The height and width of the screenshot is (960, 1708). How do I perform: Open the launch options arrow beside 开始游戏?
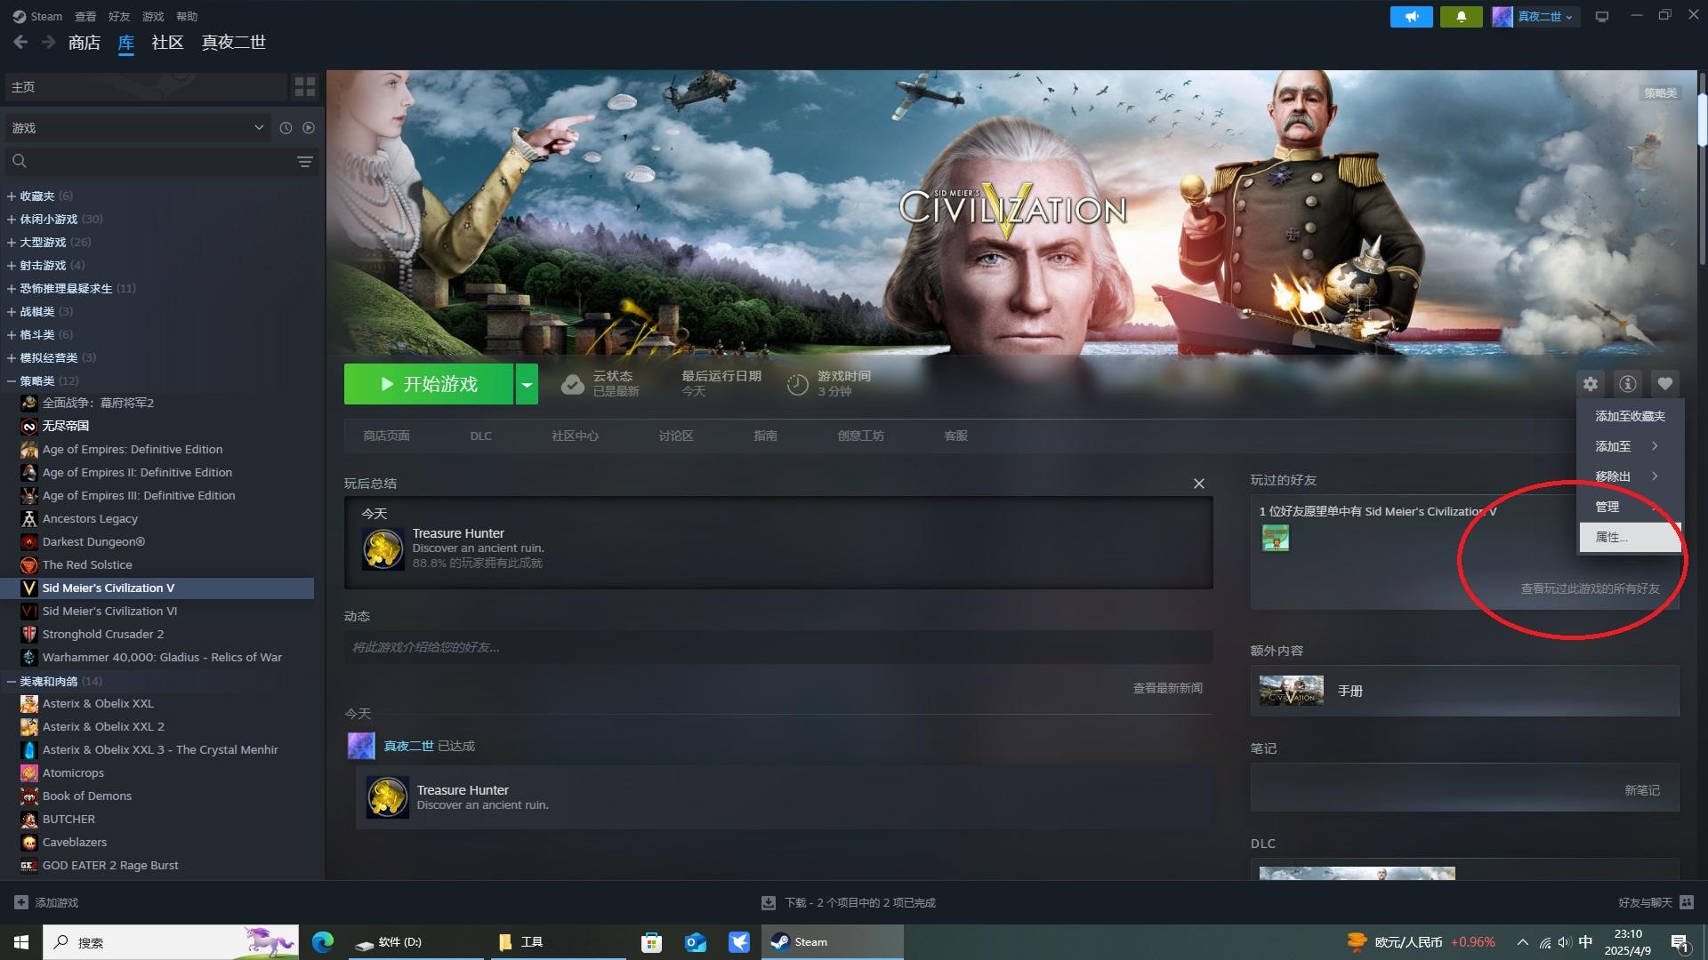(x=527, y=384)
